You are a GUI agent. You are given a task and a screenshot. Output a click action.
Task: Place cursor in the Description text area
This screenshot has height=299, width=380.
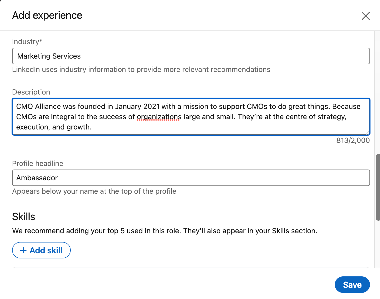(x=191, y=117)
